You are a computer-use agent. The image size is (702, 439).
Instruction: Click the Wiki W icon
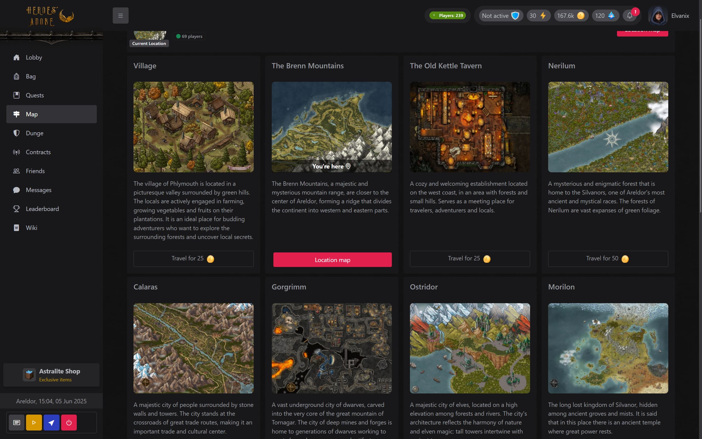click(x=16, y=228)
